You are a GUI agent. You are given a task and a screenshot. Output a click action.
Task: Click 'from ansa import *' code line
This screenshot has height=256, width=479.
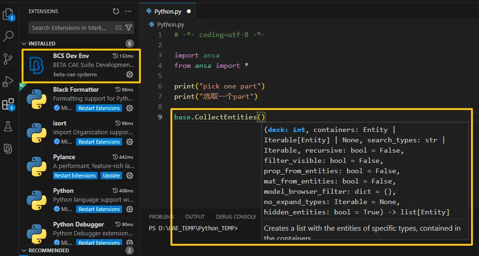(x=211, y=66)
